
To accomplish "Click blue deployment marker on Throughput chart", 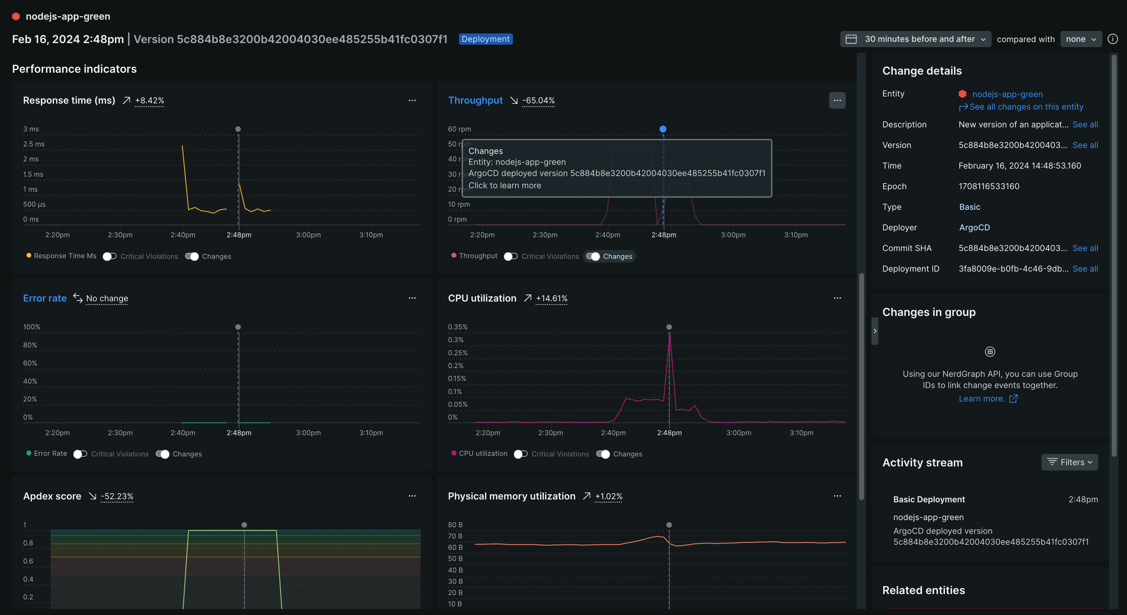I will tap(663, 129).
